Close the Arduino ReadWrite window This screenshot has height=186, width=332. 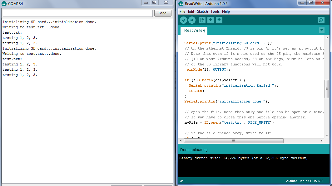pos(322,2)
